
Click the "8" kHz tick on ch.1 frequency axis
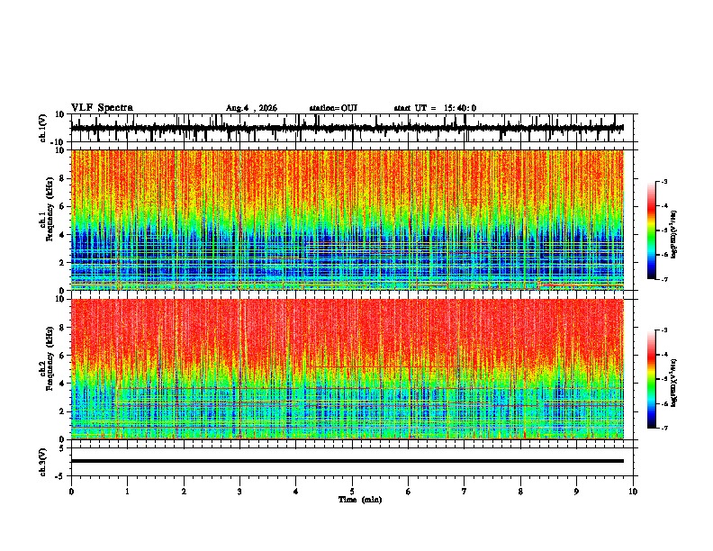(x=63, y=178)
